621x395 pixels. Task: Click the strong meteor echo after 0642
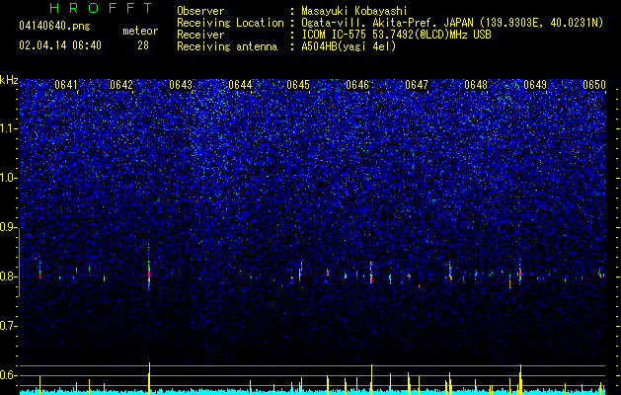point(149,272)
